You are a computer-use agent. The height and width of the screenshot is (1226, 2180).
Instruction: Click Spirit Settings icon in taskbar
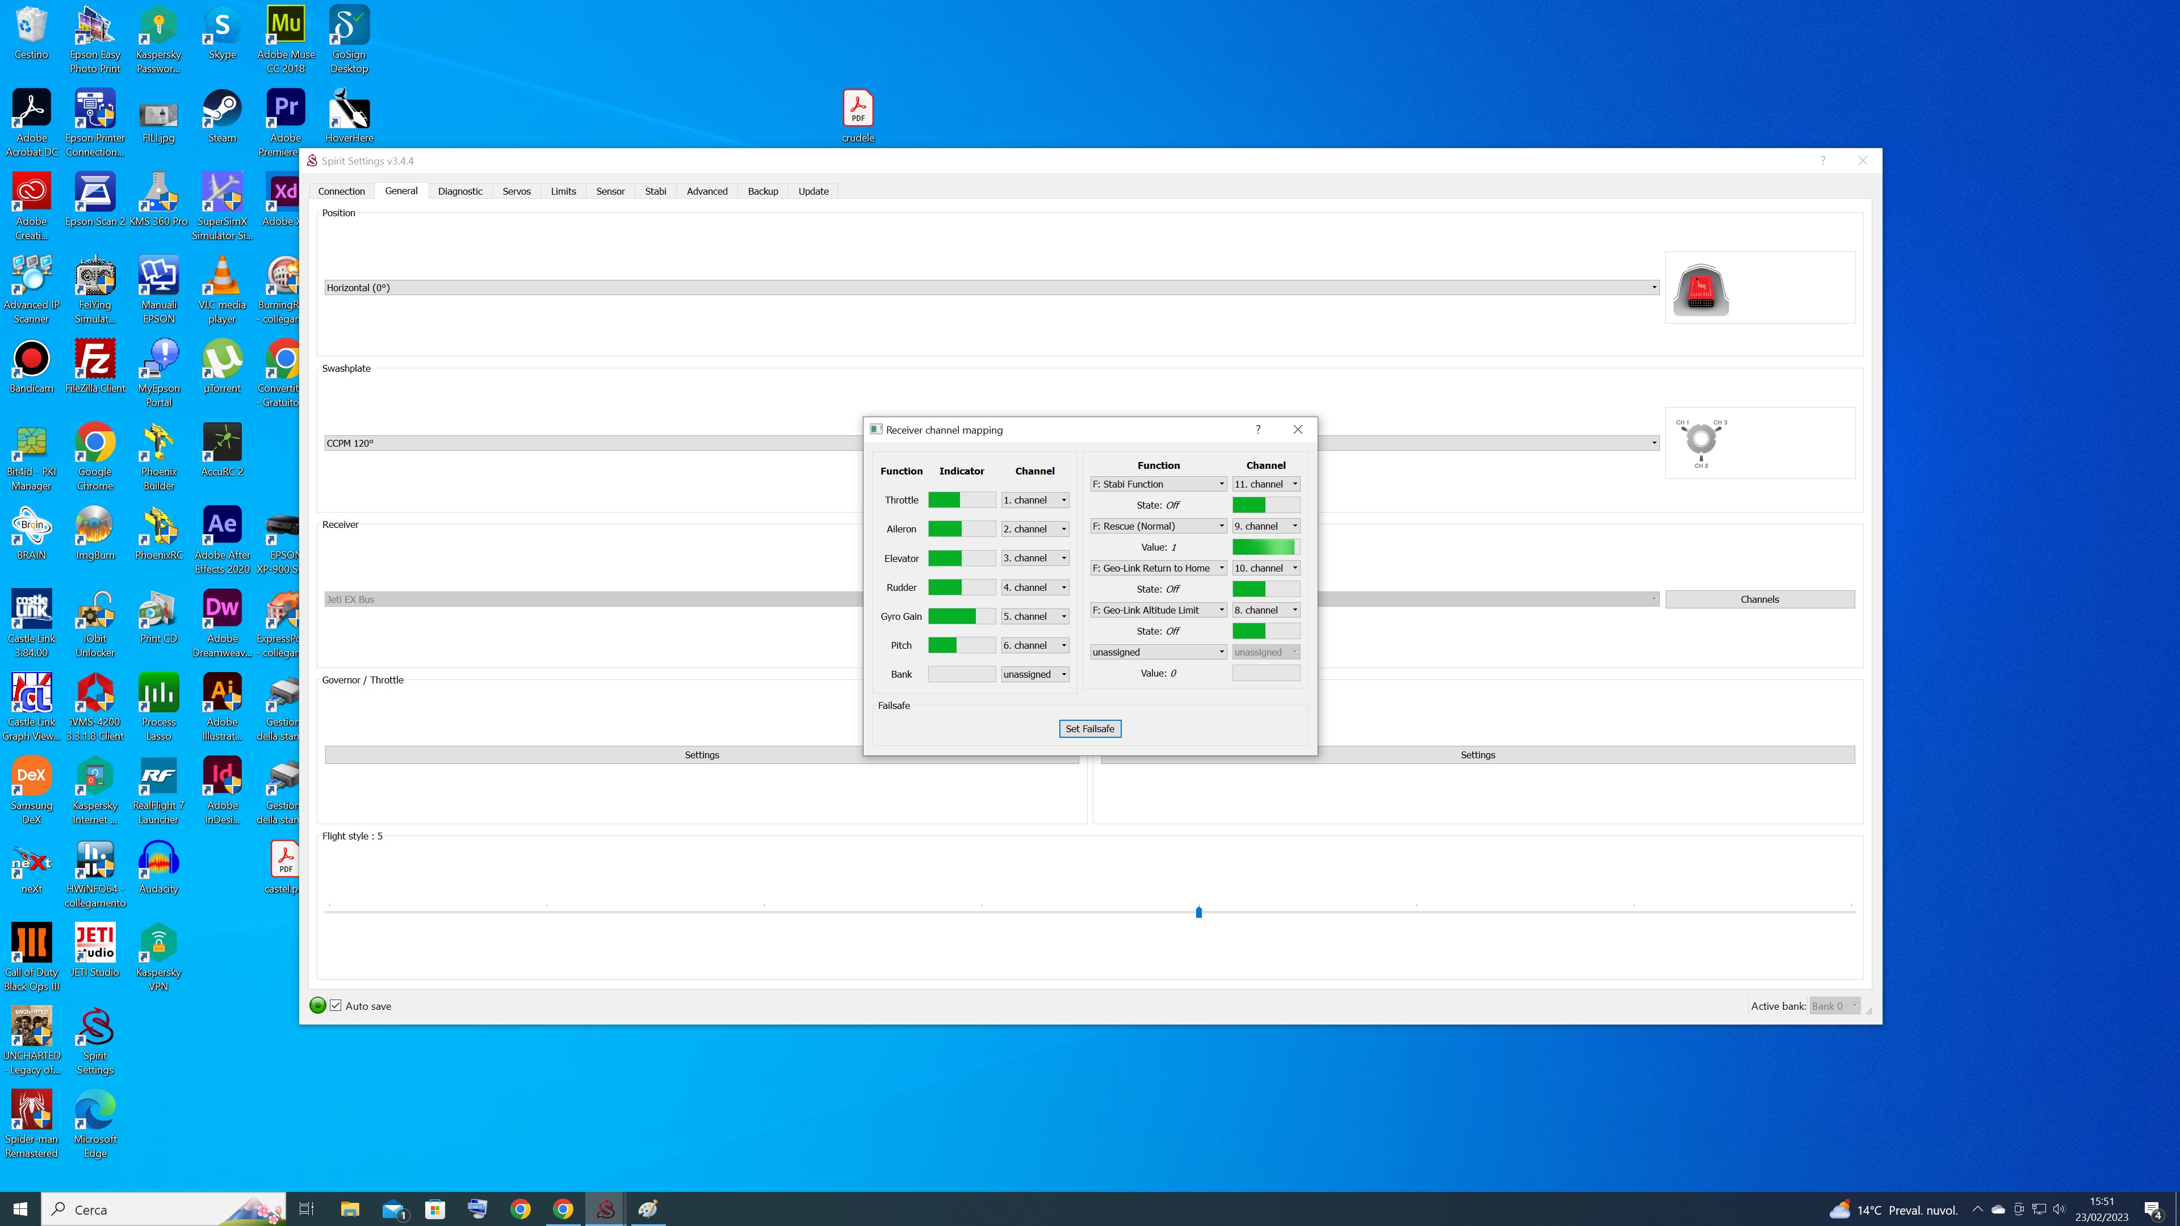click(605, 1209)
